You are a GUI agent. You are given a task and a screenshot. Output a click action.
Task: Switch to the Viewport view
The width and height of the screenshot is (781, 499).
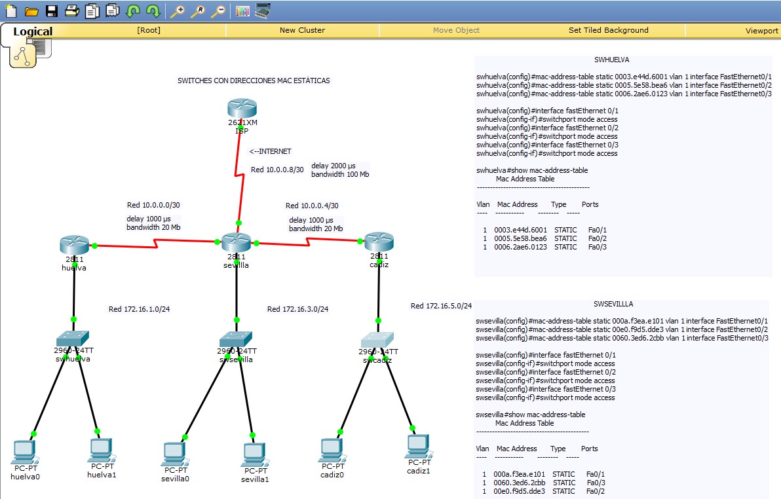(761, 30)
